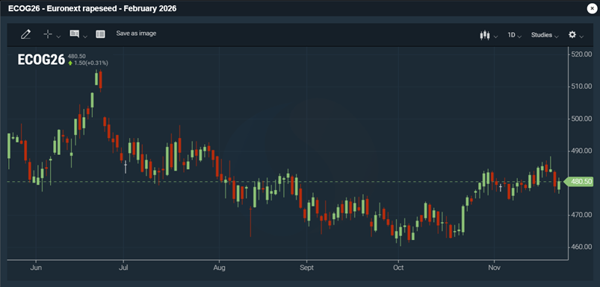Click the 470.00 price axis label
This screenshot has width=600, height=287.
pos(581,215)
